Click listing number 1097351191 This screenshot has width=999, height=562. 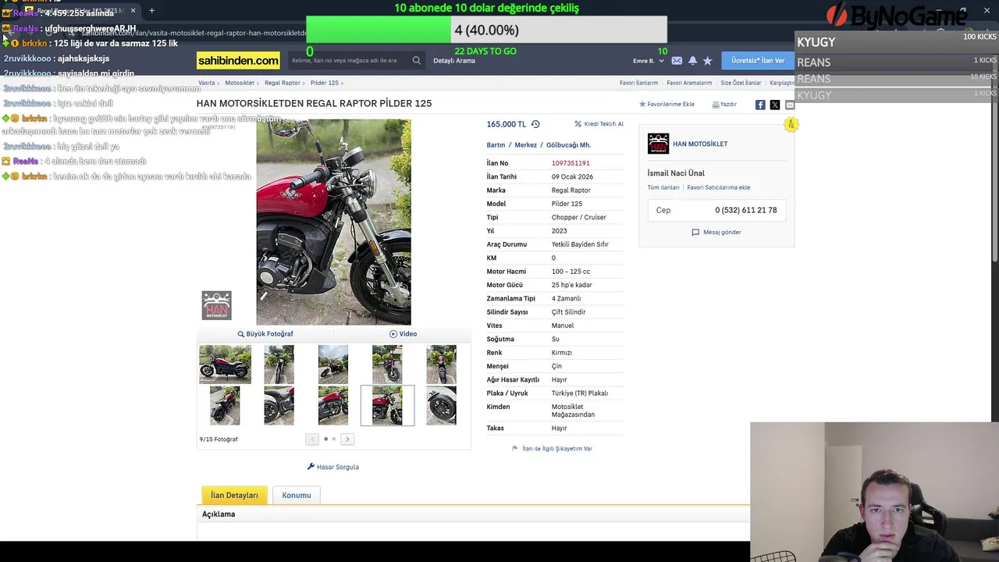571,163
